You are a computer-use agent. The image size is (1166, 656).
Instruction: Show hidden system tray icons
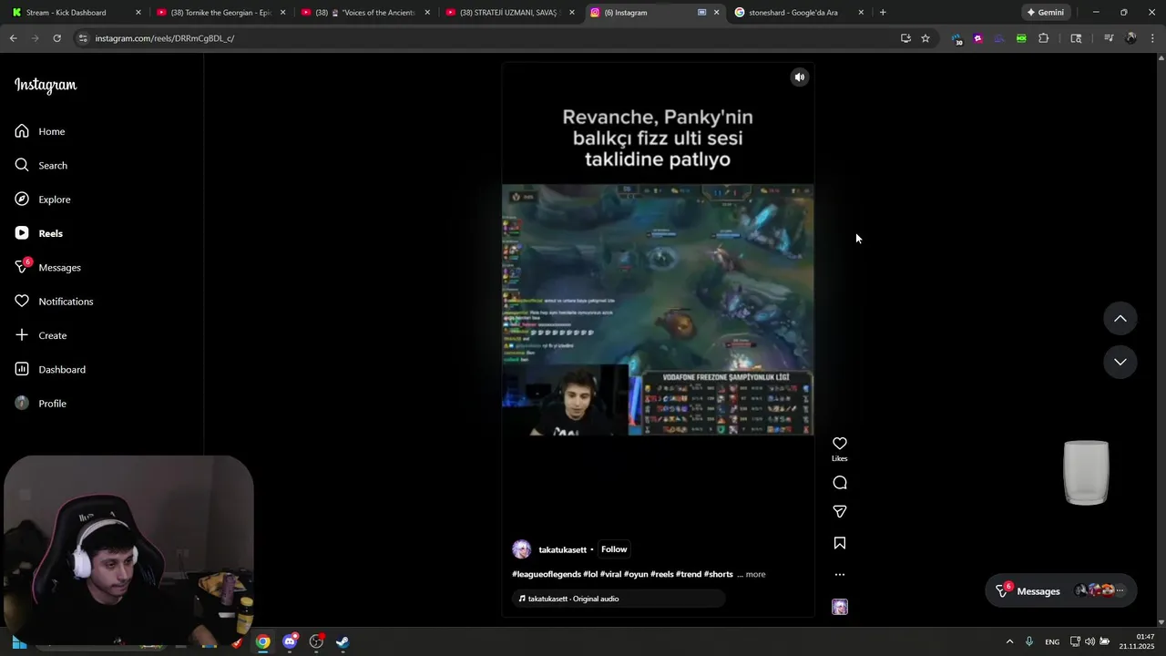[x=1009, y=641]
